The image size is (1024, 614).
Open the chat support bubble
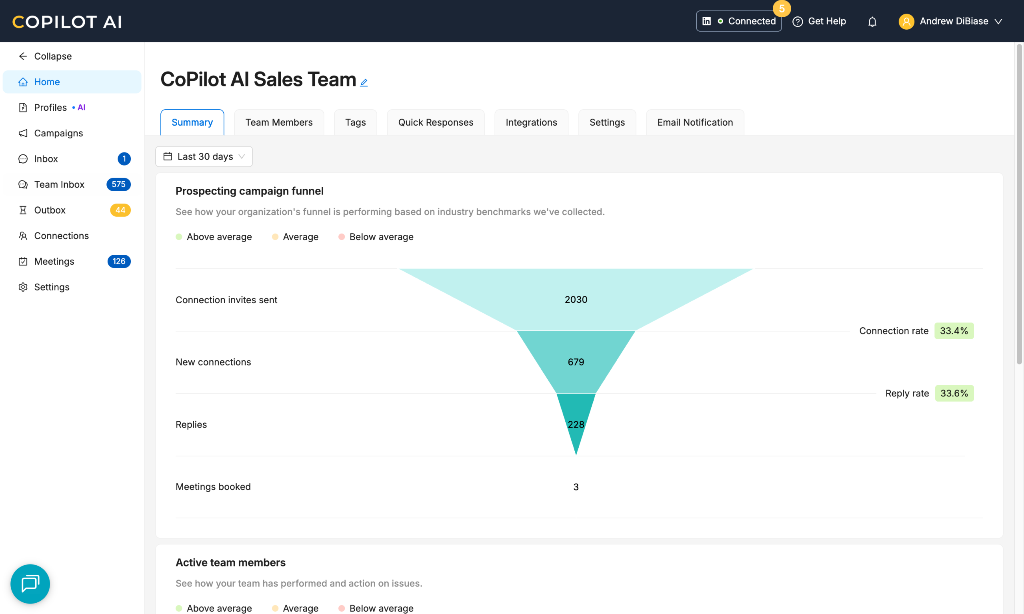click(x=30, y=583)
